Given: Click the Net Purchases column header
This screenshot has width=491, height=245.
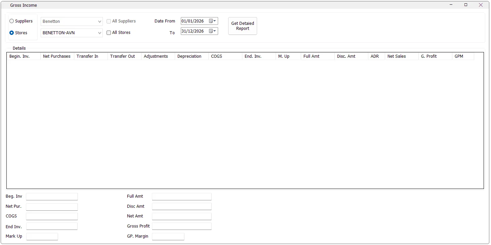Looking at the screenshot, I should [57, 56].
